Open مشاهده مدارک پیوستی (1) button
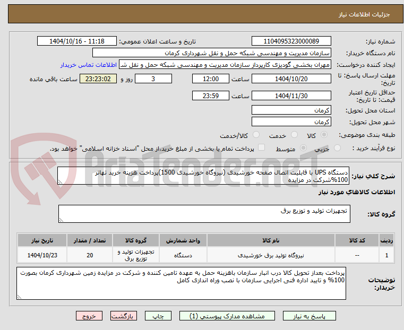This screenshot has height=330, width=404. point(227,316)
